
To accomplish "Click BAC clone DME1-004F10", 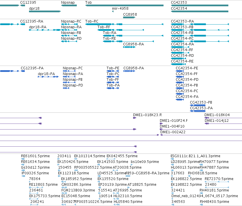I will pos(172,126).
